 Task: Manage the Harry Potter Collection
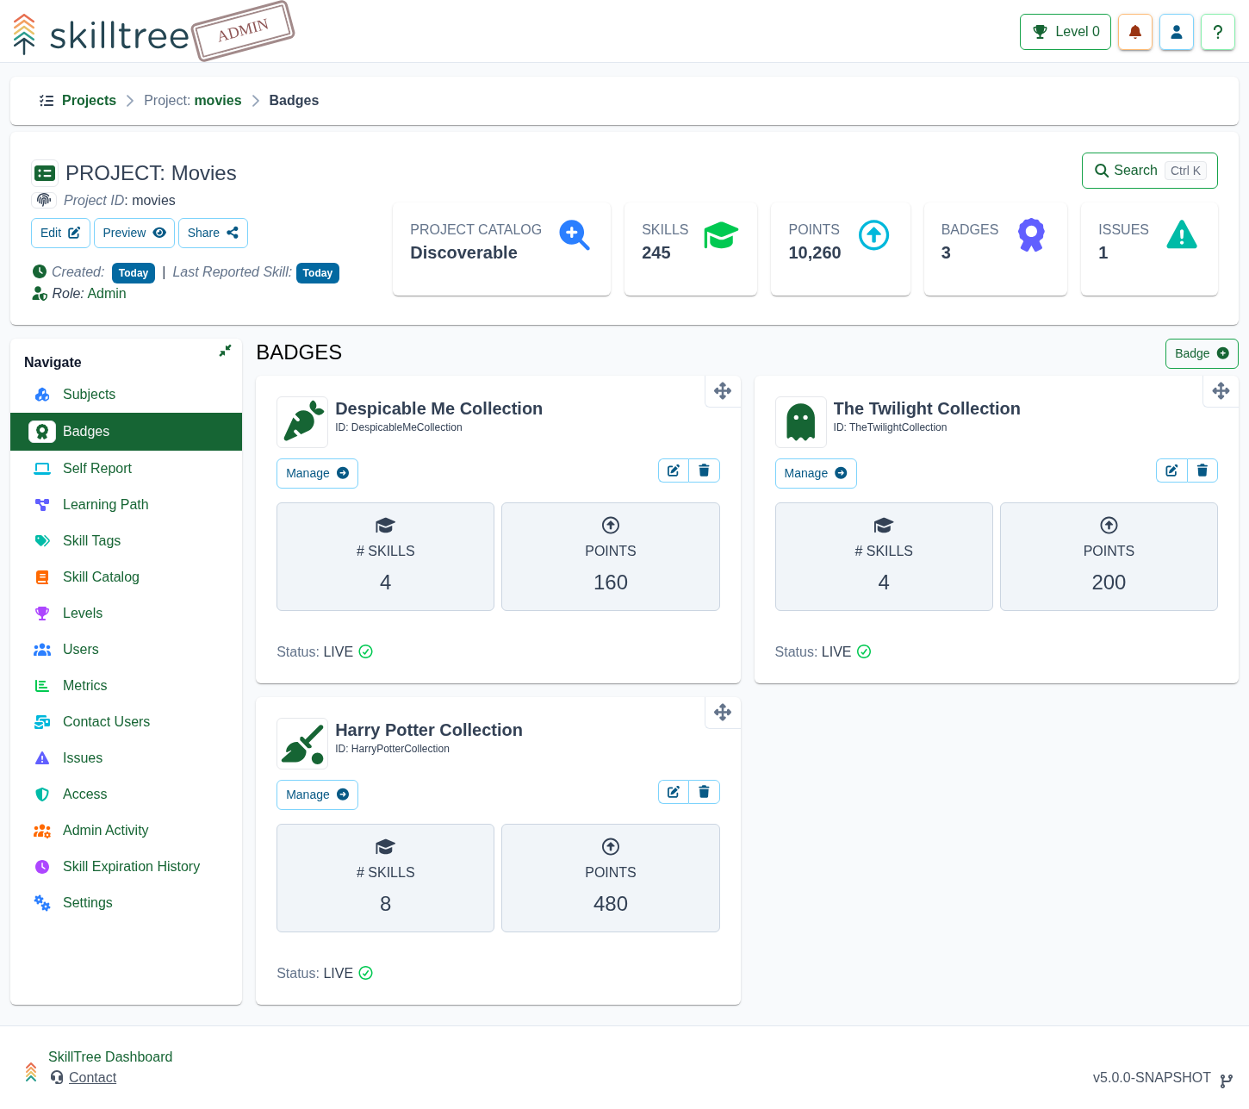(x=317, y=794)
